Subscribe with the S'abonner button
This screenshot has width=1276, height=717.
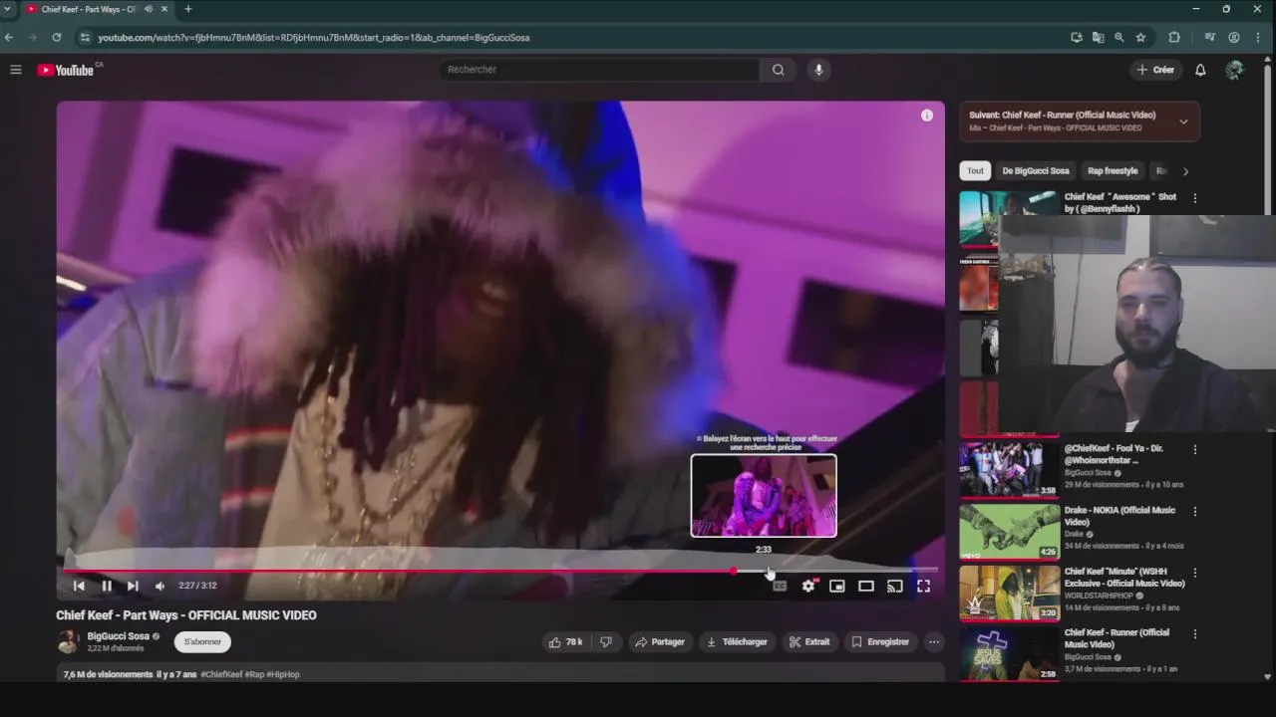[202, 642]
